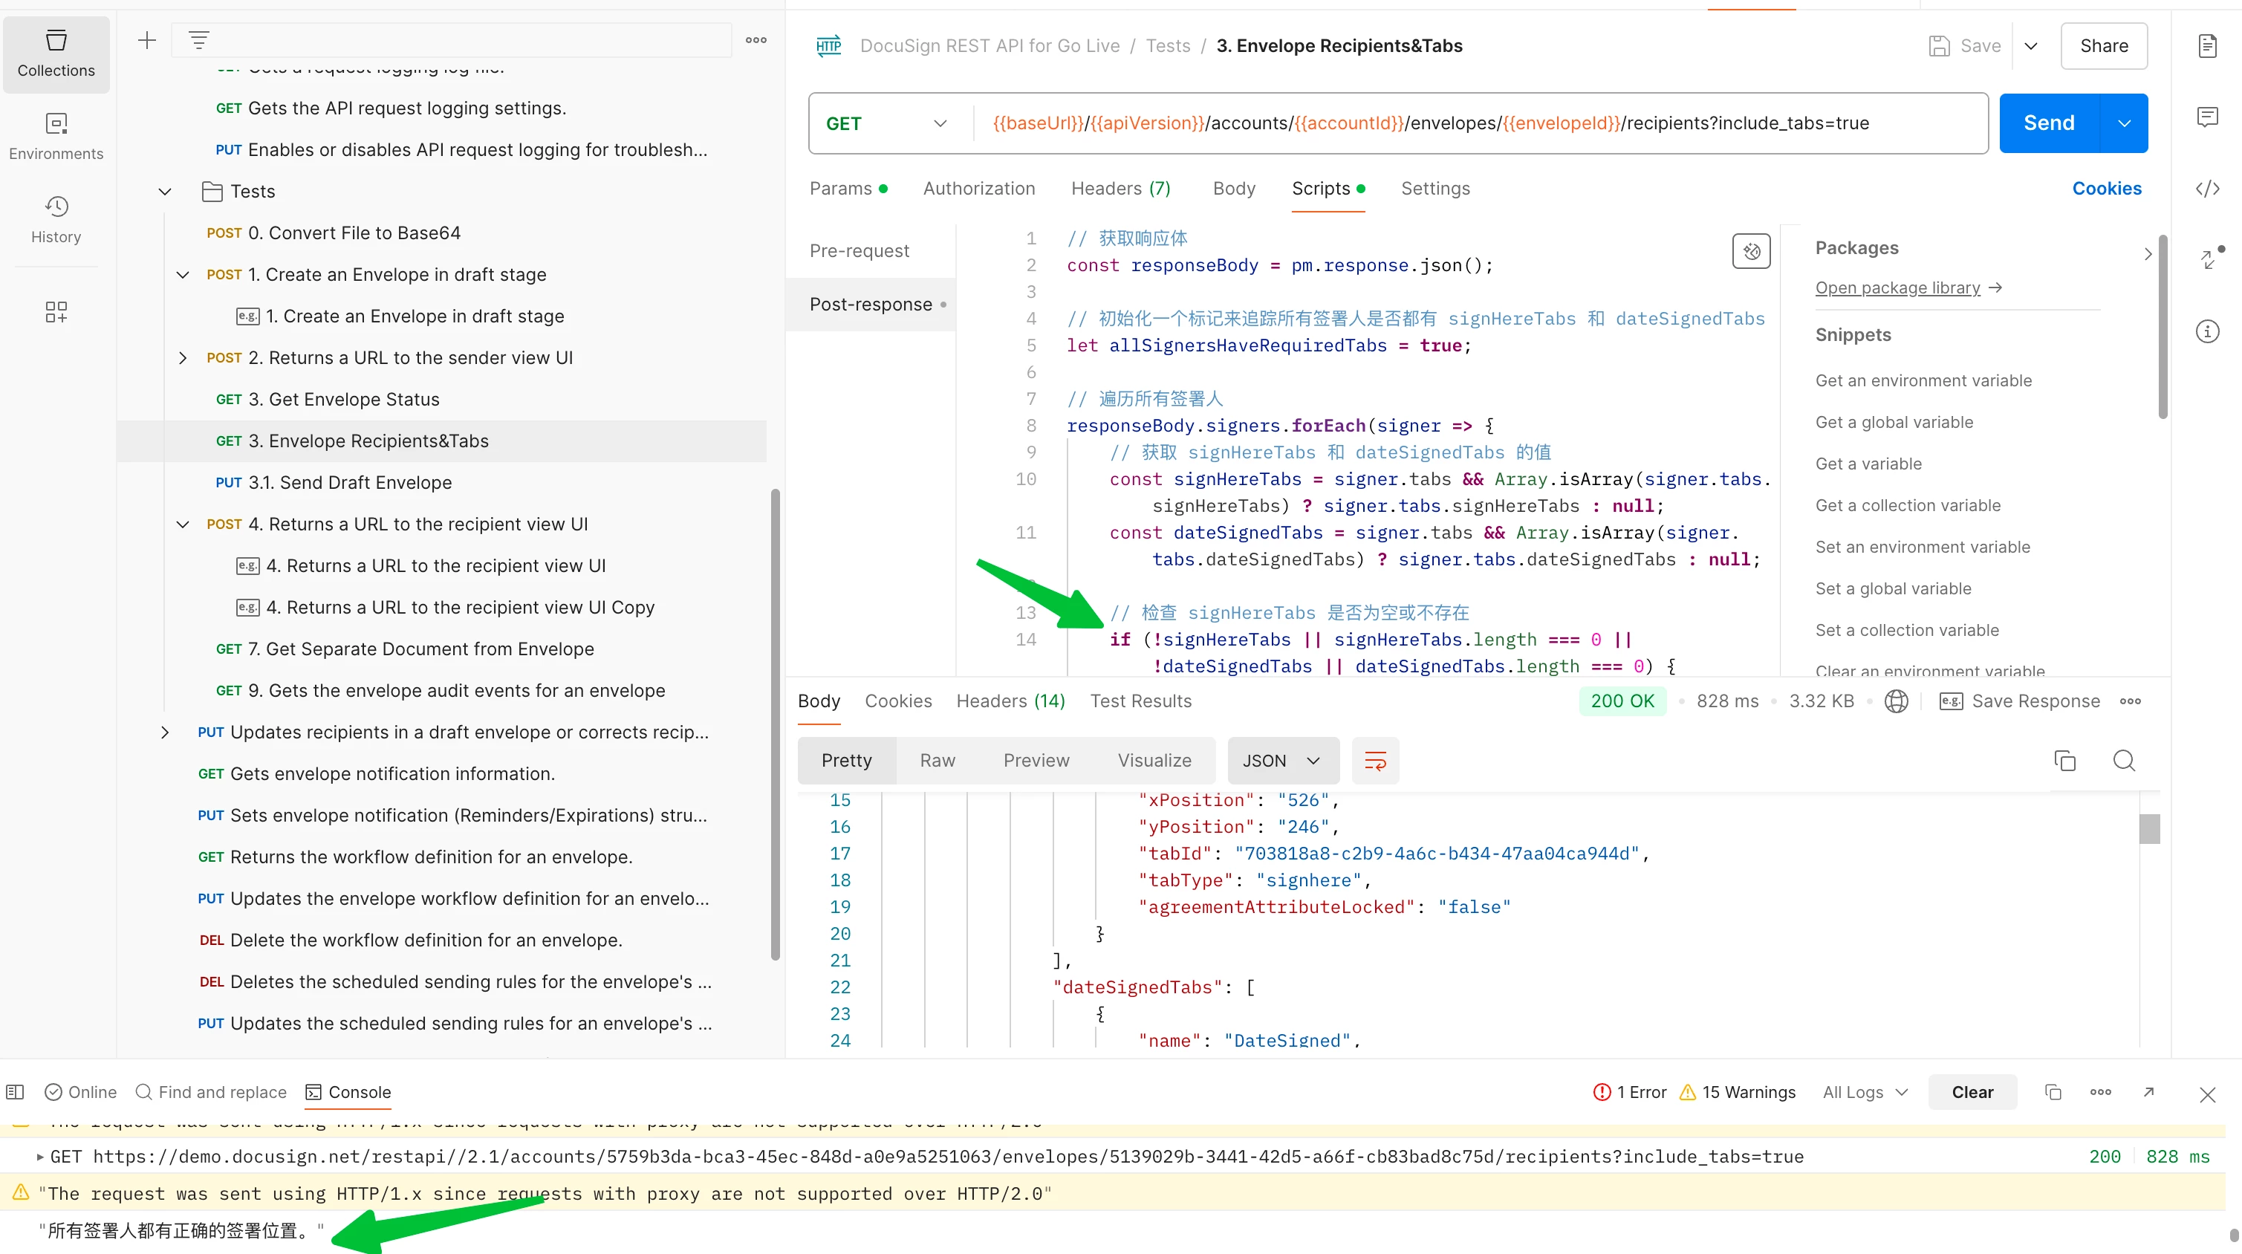Open the Comments icon in the right sidebar
The image size is (2242, 1254).
point(2207,117)
